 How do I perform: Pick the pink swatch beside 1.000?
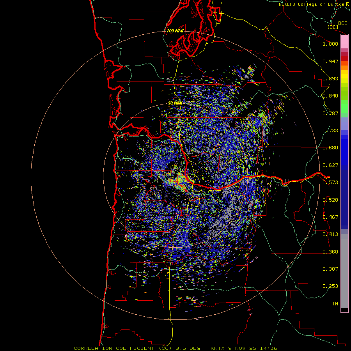(344, 42)
